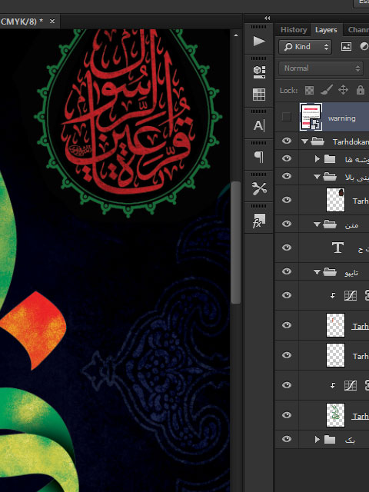Hide the Tarhdokan group

287,141
